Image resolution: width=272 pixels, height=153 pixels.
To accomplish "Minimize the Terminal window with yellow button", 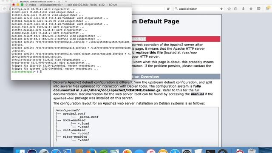I will (18, 5).
